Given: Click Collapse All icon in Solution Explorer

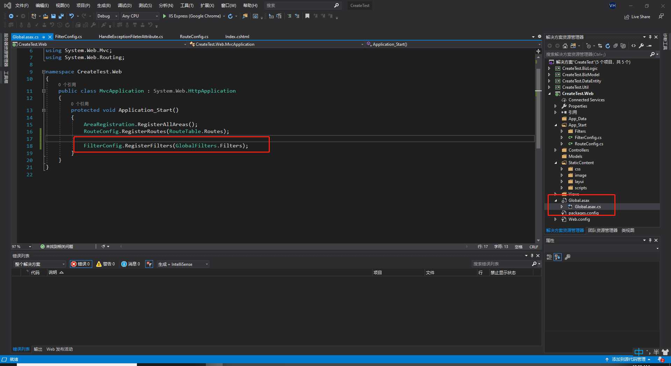Looking at the screenshot, I should [615, 46].
